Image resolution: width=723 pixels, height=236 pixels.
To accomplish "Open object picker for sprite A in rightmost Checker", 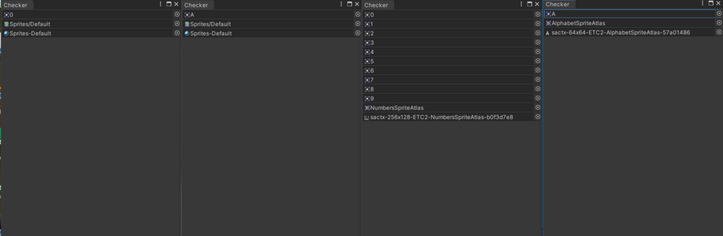I will pos(719,14).
